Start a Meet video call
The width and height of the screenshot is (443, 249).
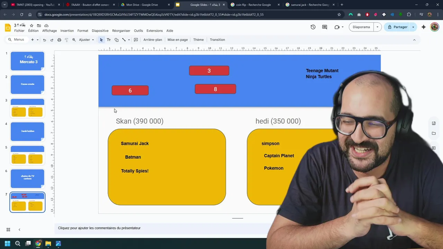337,27
